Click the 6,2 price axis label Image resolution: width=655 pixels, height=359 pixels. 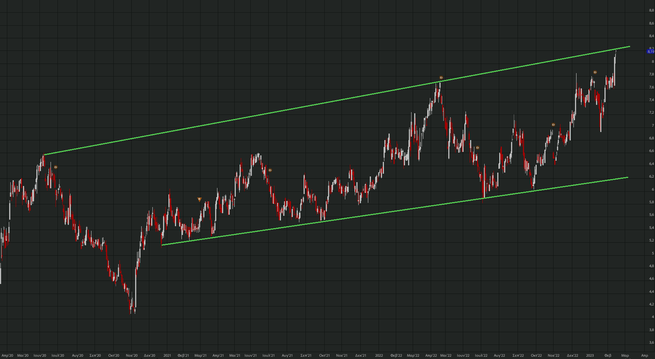click(x=652, y=177)
